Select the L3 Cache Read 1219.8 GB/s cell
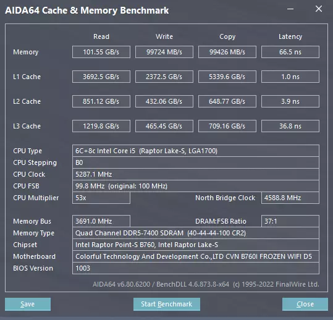Screen dimensions: 333x320 [101, 126]
